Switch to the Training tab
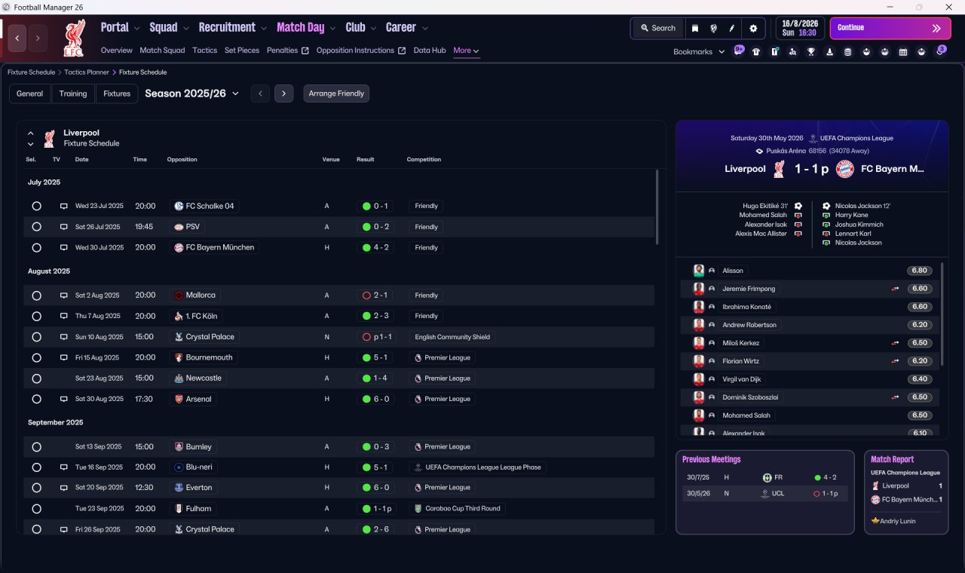Viewport: 965px width, 573px height. (x=73, y=93)
